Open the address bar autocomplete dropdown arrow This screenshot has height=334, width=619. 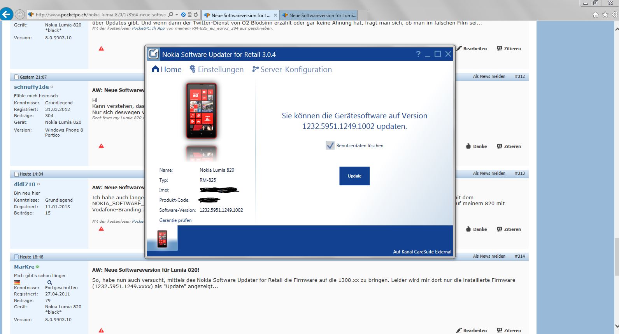[177, 15]
